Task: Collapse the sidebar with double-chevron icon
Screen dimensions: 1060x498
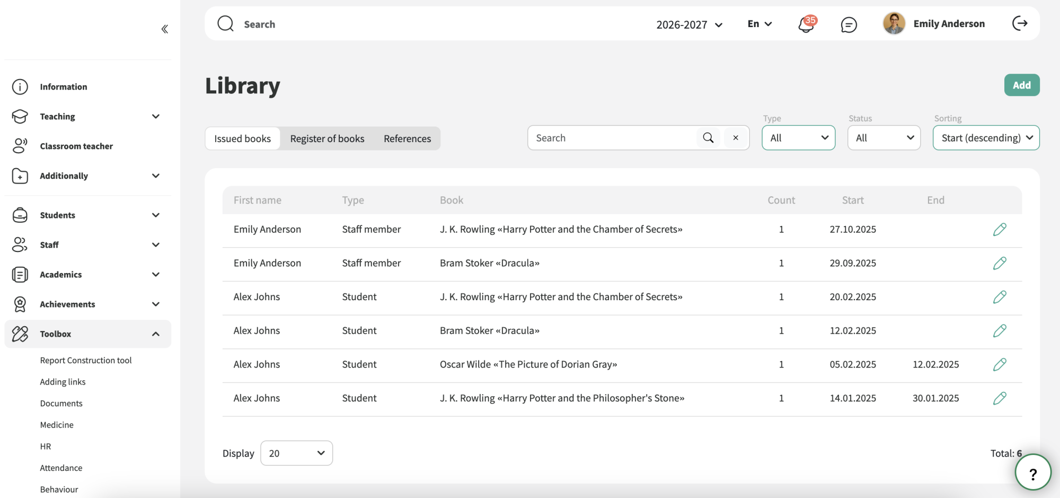Action: click(x=165, y=29)
